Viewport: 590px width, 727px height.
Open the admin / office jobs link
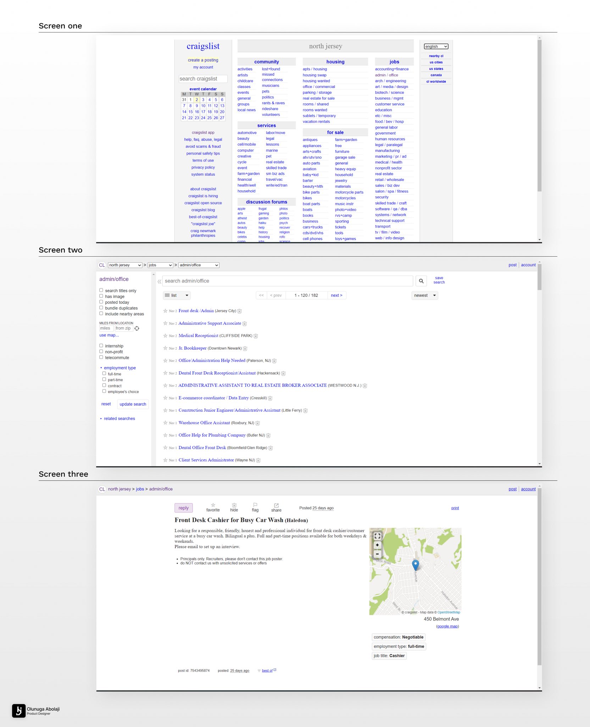[386, 75]
